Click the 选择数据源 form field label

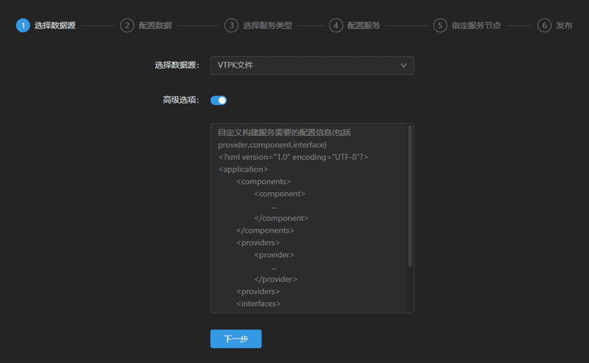tap(177, 65)
